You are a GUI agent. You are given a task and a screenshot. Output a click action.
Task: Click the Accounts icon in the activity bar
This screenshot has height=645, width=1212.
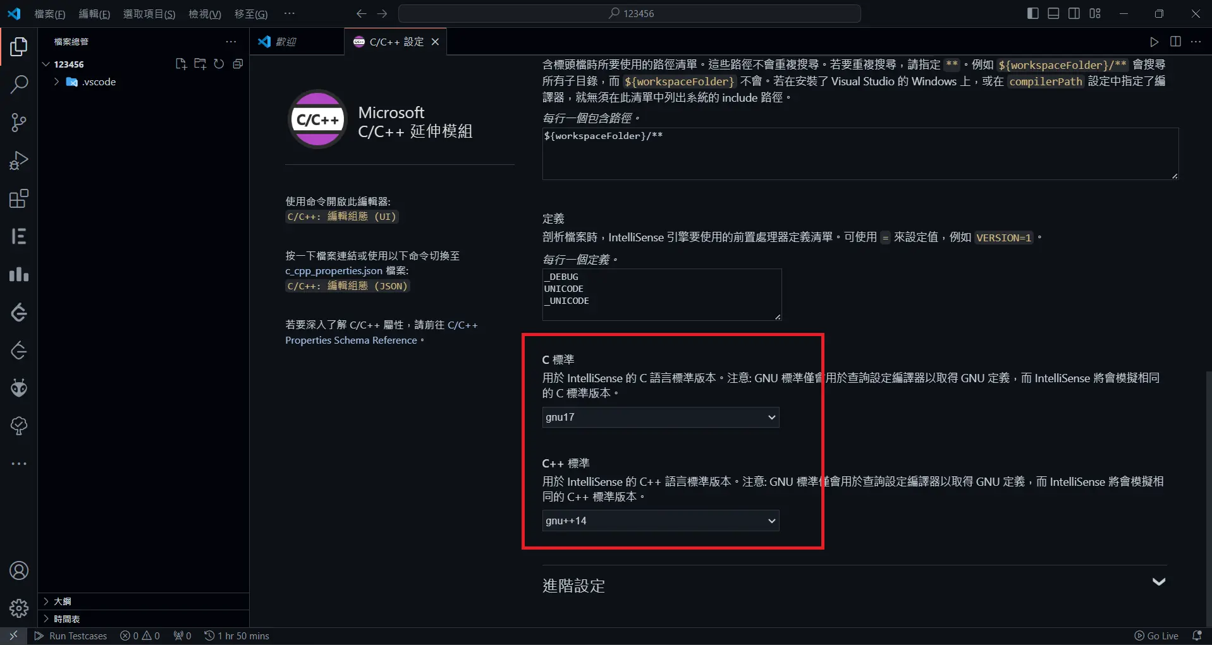(18, 570)
